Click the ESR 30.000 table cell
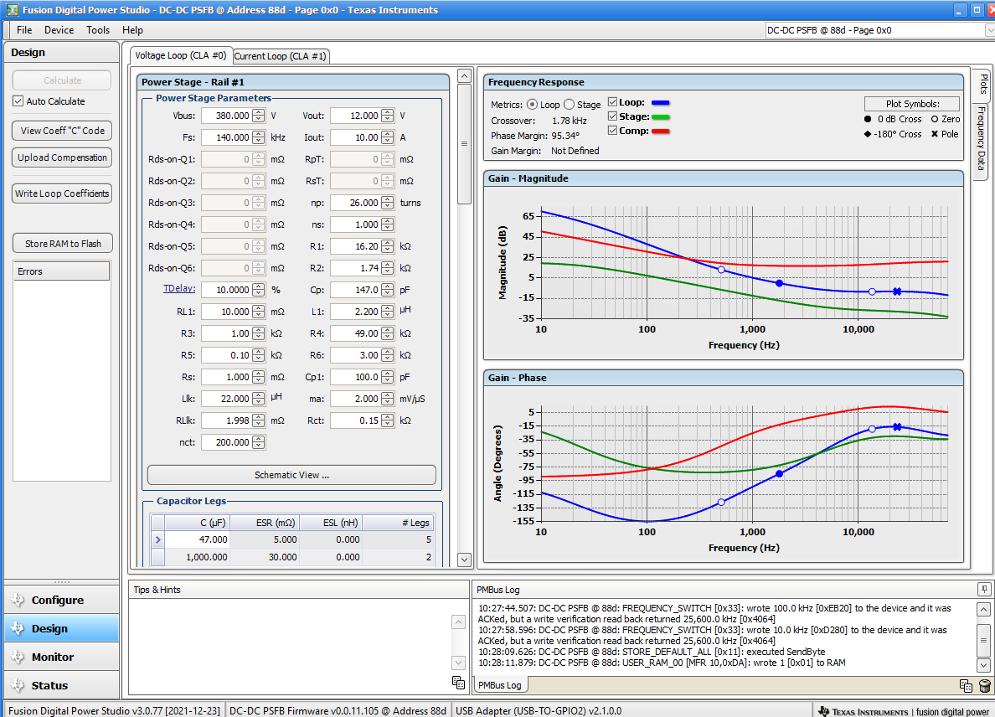Screen dimensions: 995x717 coord(265,556)
